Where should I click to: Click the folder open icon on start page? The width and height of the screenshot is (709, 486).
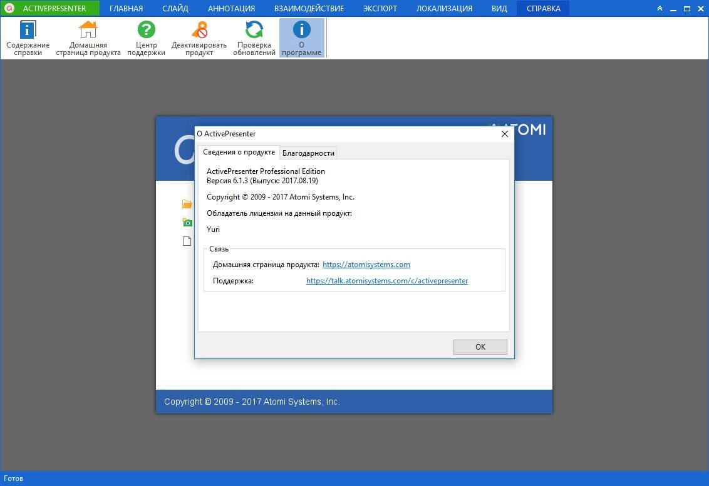click(x=187, y=204)
